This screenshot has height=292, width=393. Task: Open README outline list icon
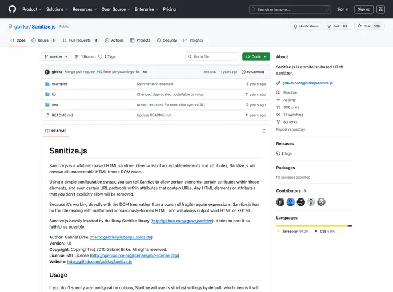(263, 131)
